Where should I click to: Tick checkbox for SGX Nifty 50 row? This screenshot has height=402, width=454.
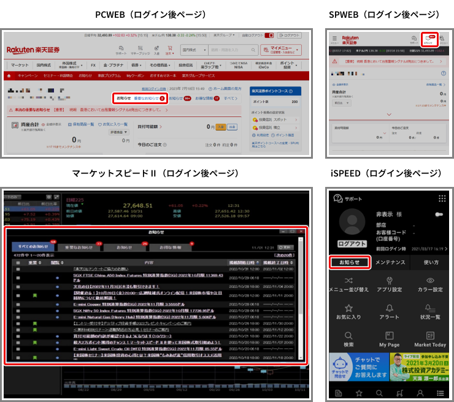tap(18, 311)
